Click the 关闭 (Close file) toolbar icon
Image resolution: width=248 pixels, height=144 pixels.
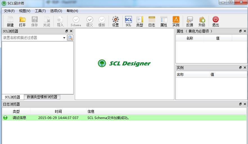pyautogui.click(x=47, y=21)
